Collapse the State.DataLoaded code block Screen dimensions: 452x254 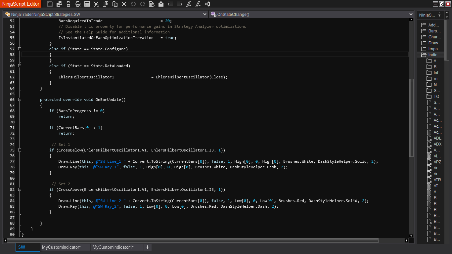tap(20, 66)
